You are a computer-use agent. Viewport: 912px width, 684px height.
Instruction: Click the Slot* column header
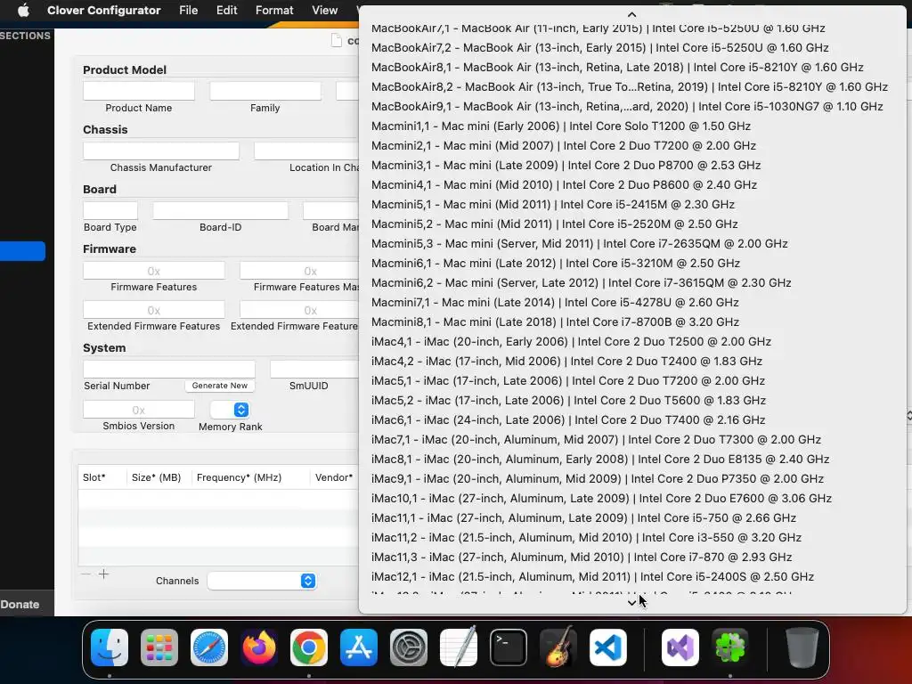coord(94,477)
